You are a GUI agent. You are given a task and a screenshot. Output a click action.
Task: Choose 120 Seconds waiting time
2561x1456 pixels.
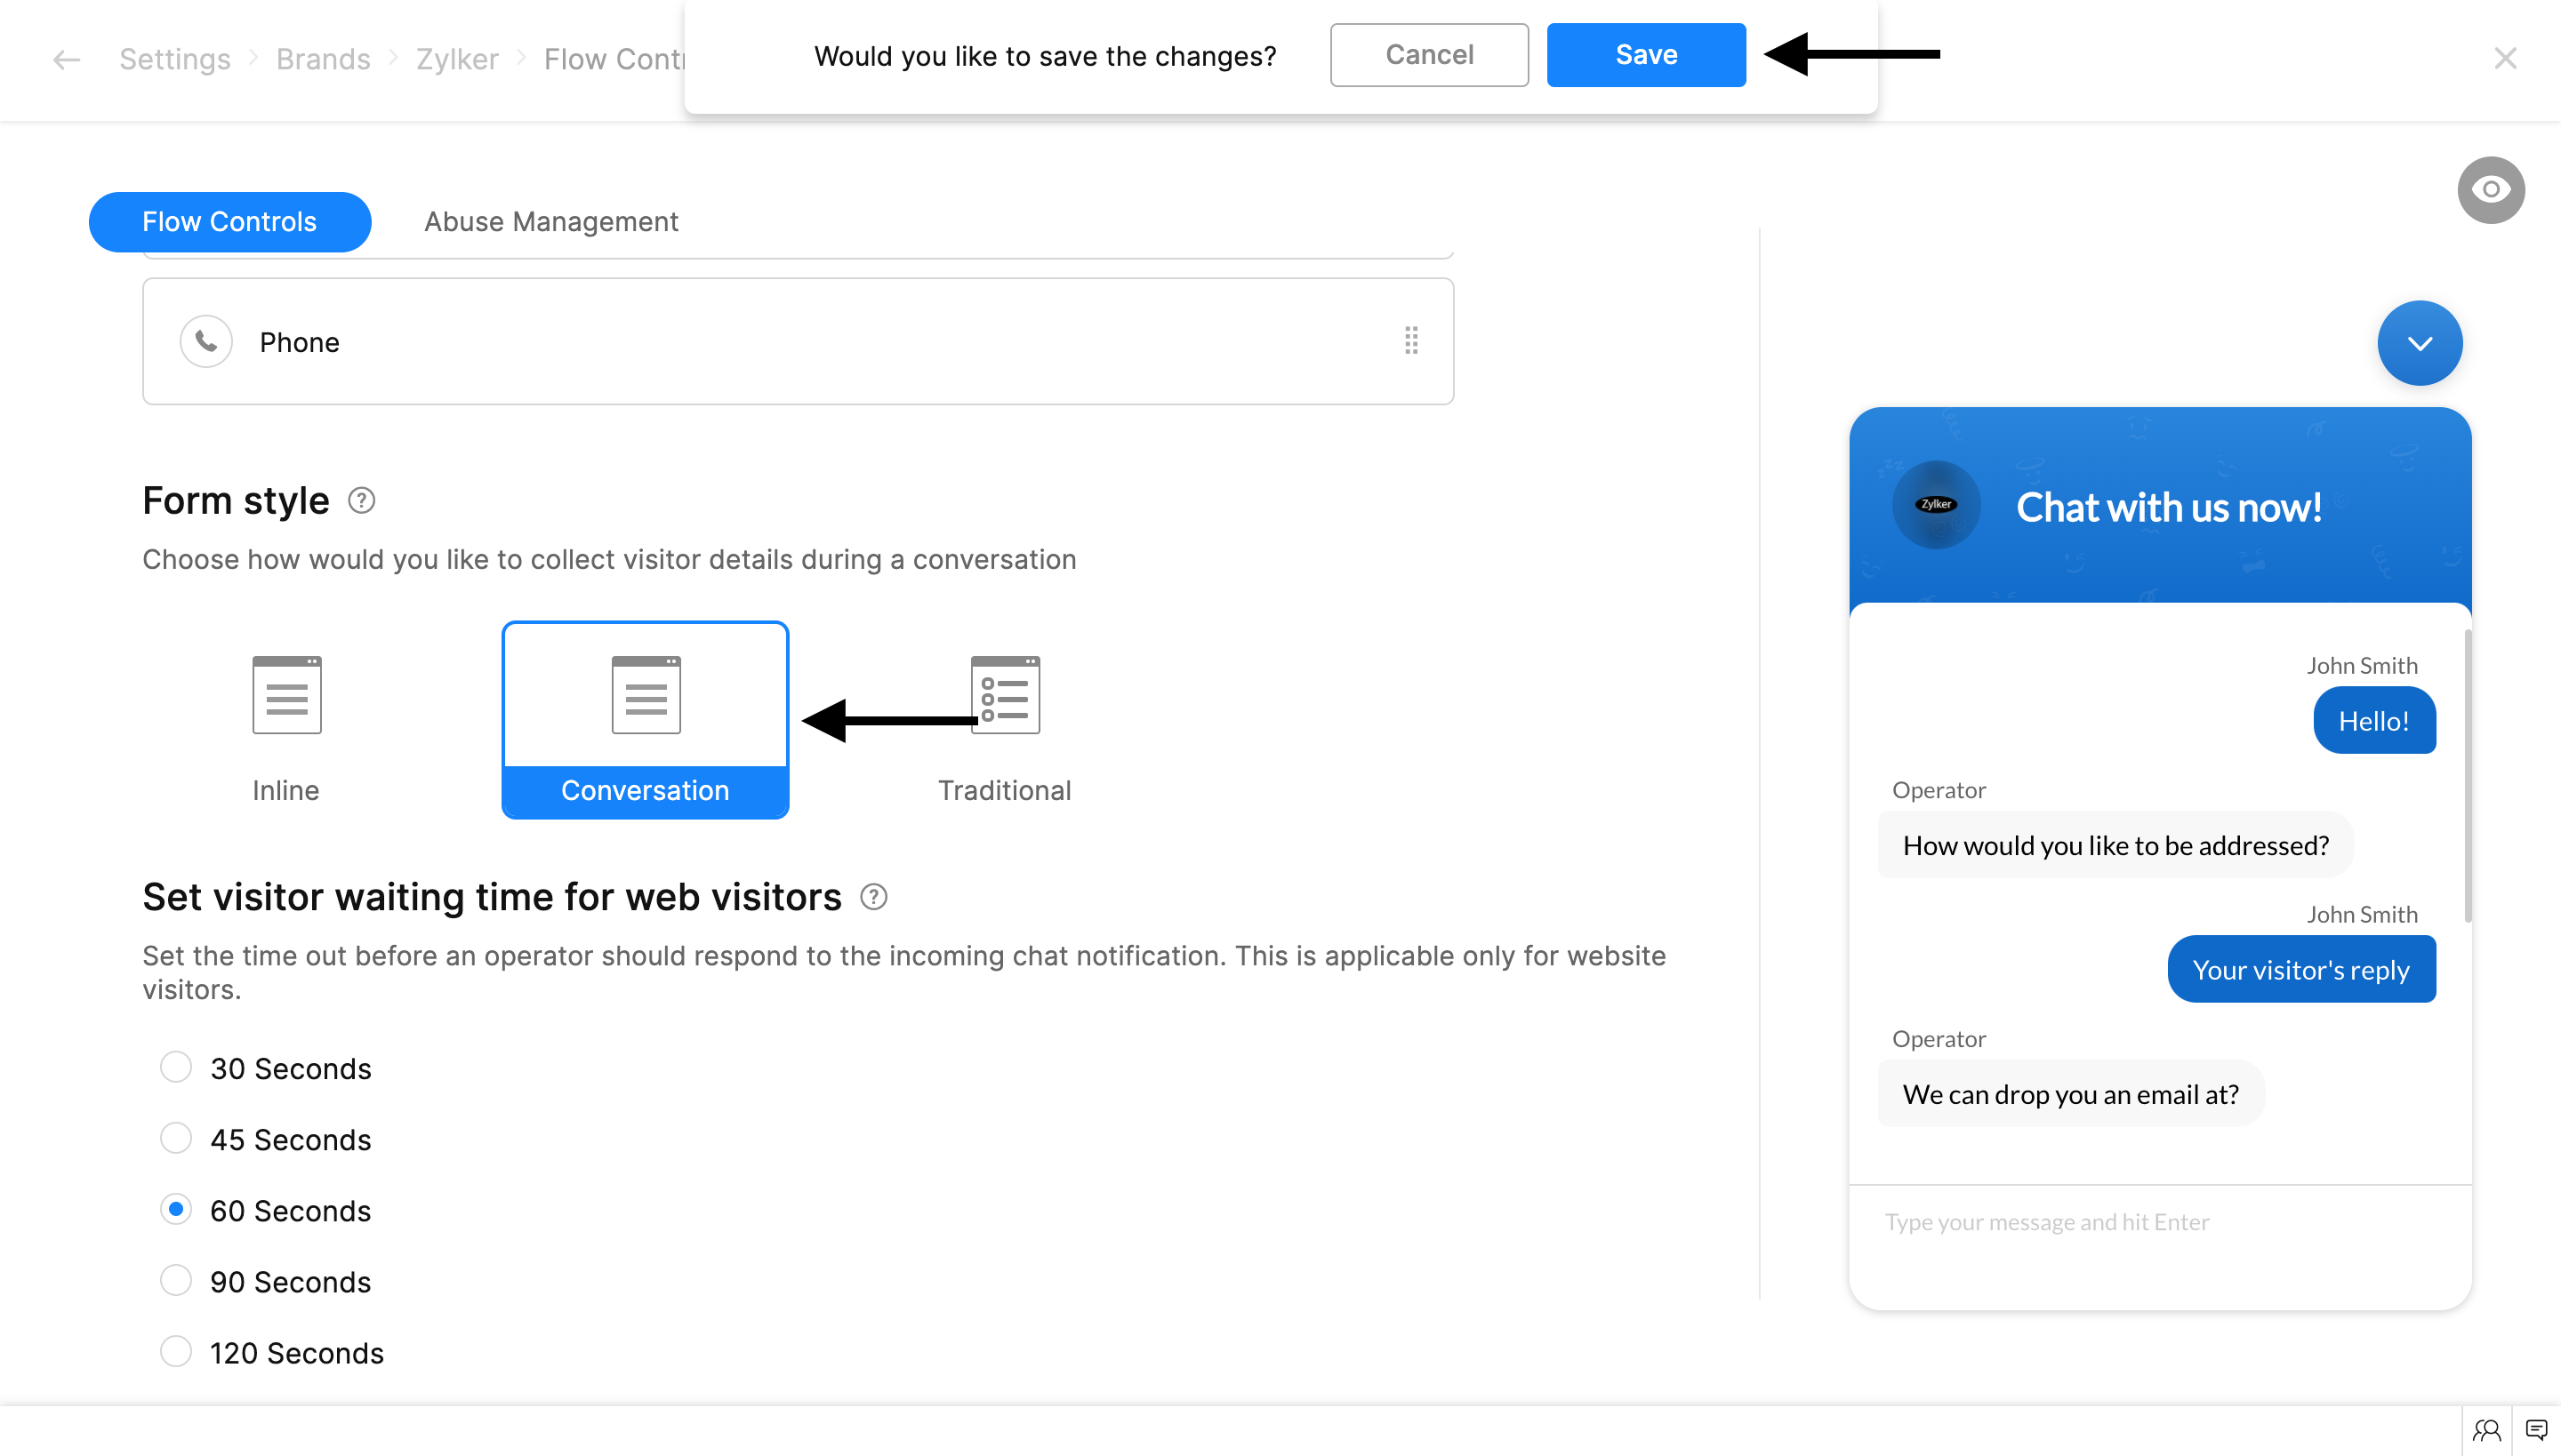(176, 1352)
